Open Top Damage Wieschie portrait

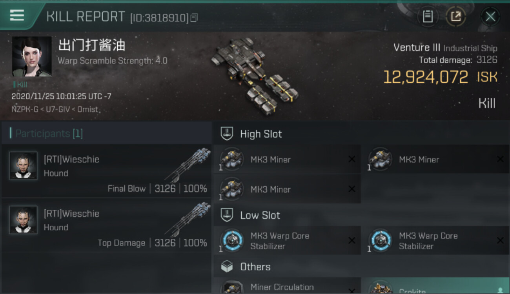24,220
